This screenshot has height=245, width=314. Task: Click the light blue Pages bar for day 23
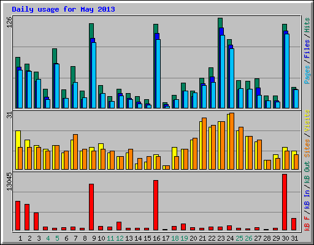(223, 72)
